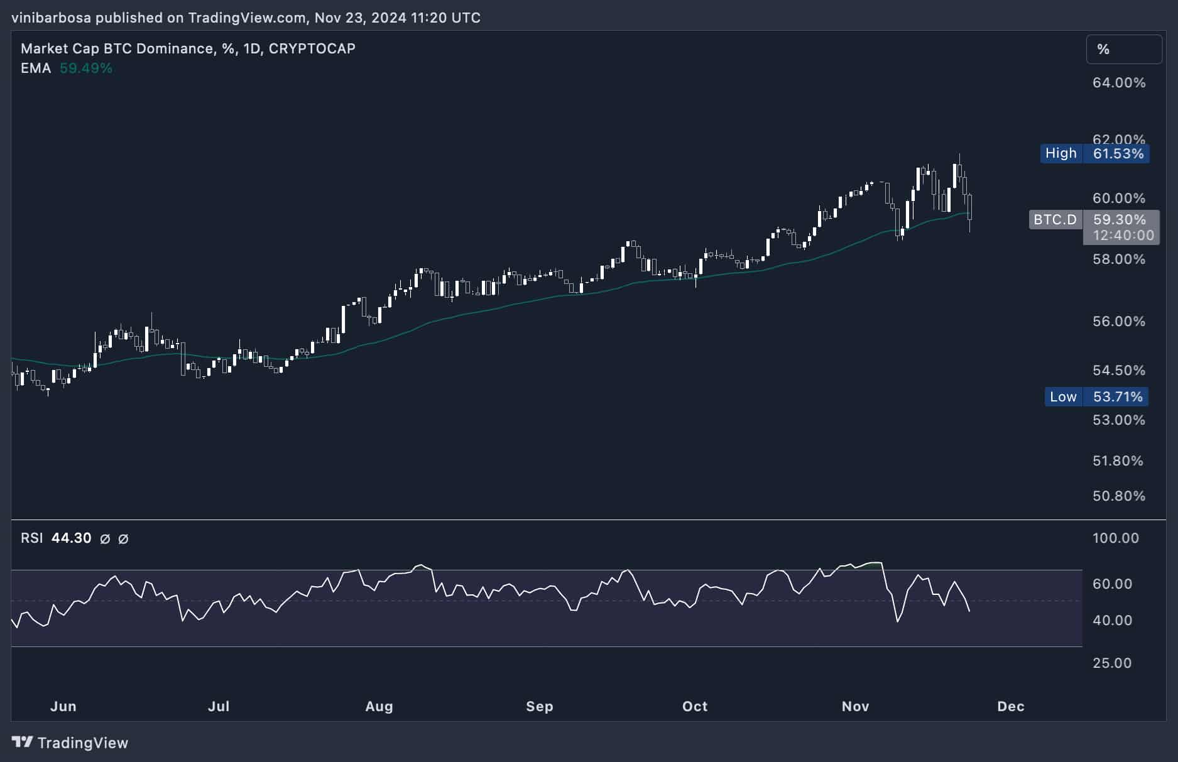Click the Jun label on time axis
The image size is (1178, 762).
click(x=63, y=707)
